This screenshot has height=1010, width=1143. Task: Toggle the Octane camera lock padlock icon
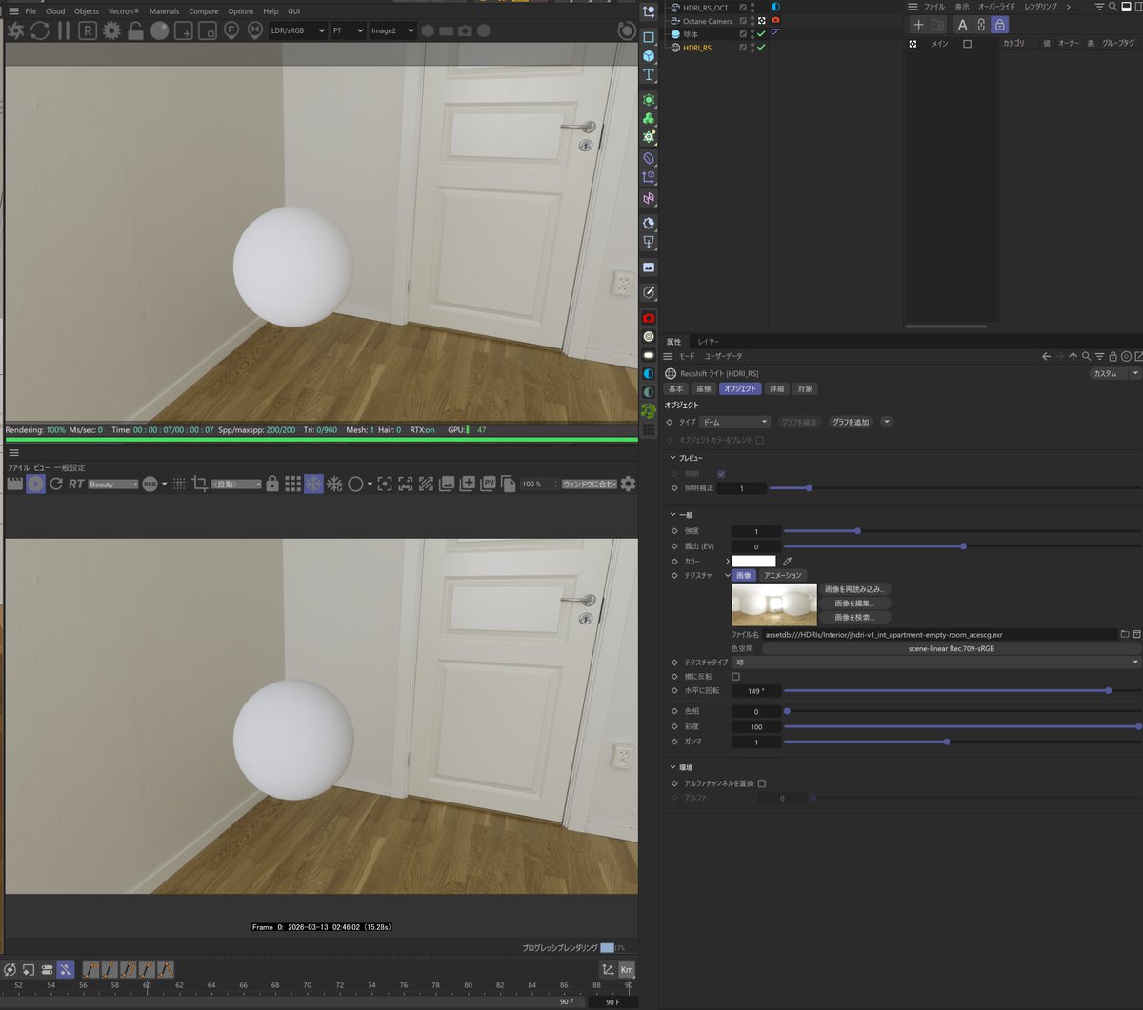pos(135,30)
